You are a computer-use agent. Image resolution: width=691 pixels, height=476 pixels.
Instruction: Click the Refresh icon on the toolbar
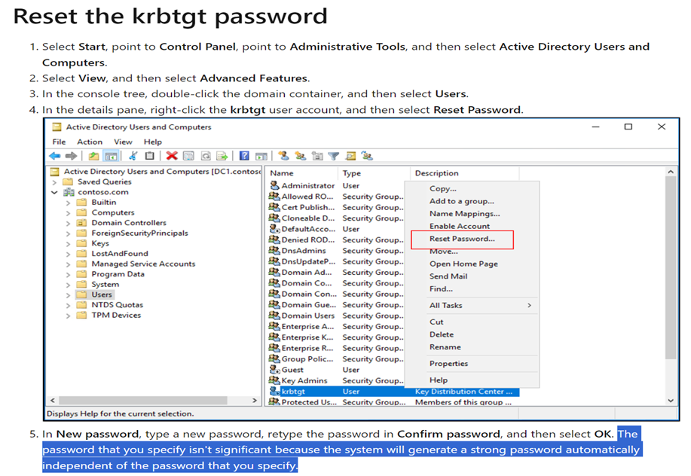[x=205, y=155]
